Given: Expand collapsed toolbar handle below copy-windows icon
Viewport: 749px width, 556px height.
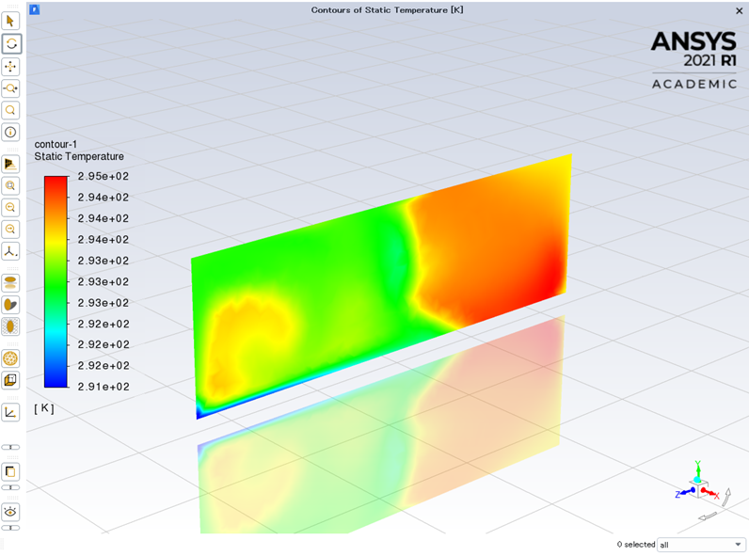Looking at the screenshot, I should [x=10, y=487].
